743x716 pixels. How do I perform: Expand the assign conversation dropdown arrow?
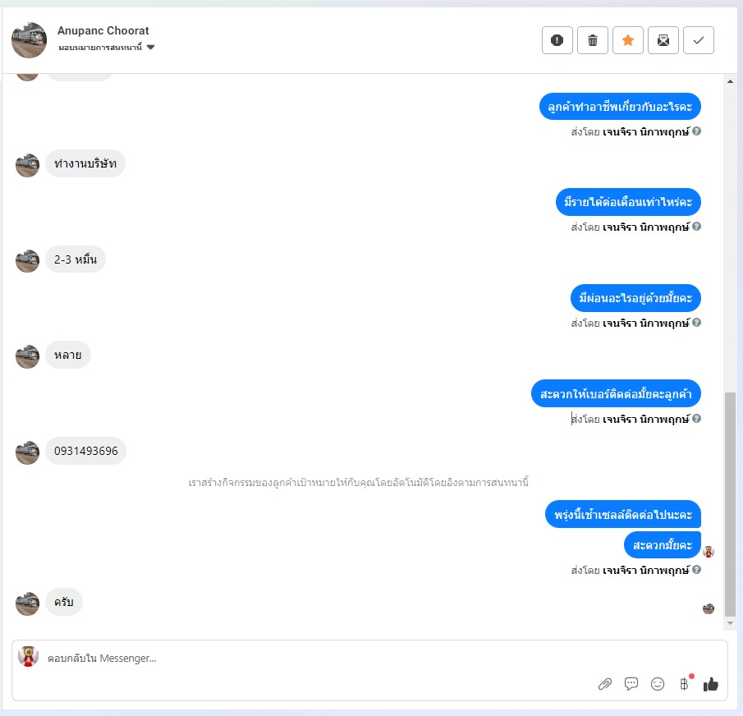[151, 47]
